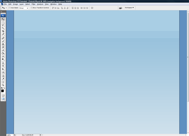This screenshot has width=189, height=136.
Task: Open the Window menu
Action: (x=53, y=4)
